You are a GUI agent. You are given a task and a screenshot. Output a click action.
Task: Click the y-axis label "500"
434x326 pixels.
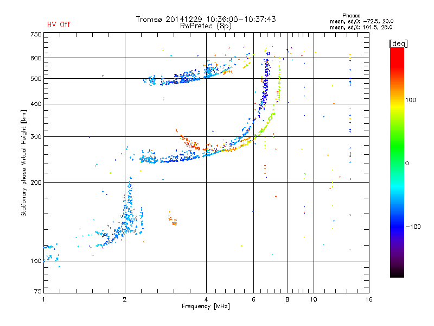click(x=36, y=79)
